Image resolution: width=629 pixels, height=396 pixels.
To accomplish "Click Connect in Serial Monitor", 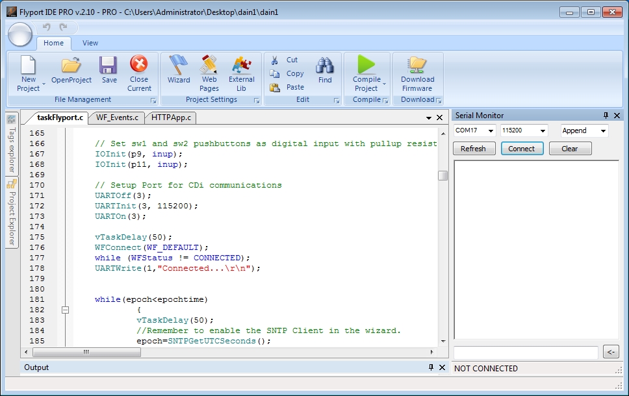I will click(x=522, y=149).
